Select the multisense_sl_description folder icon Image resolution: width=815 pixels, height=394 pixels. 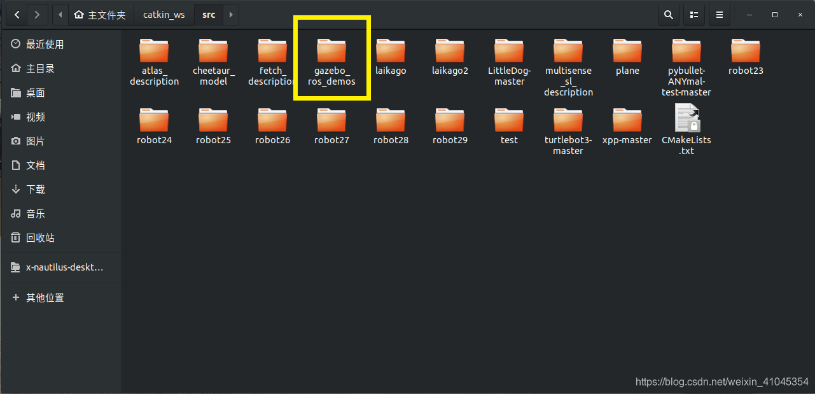(x=568, y=50)
